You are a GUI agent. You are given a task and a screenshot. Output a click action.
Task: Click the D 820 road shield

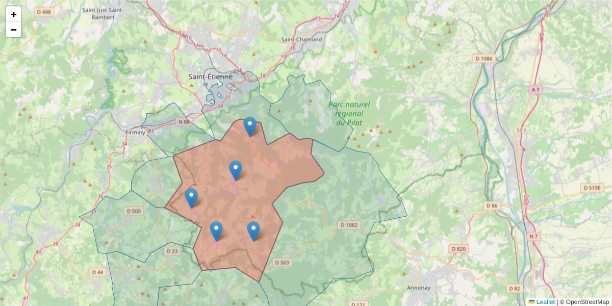point(458,249)
